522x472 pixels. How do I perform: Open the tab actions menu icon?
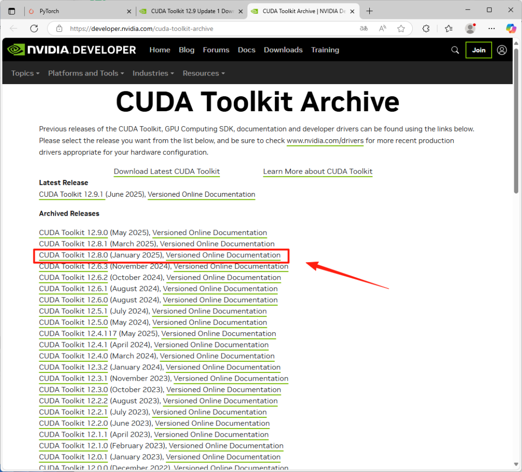pyautogui.click(x=12, y=11)
